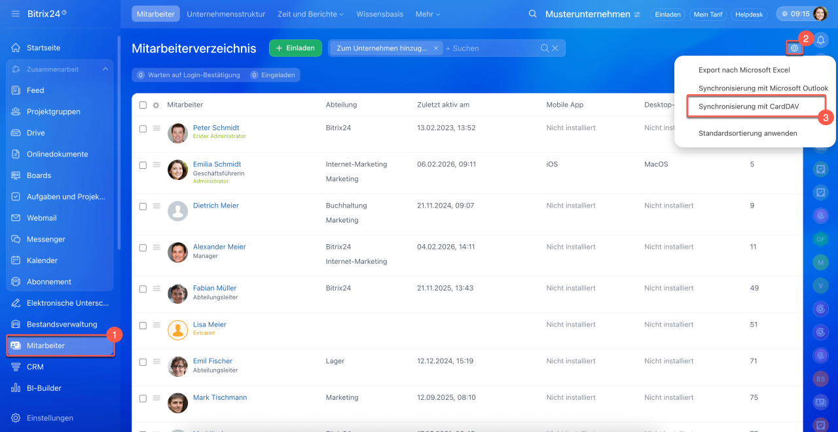Screen dimensions: 838x432
Task: Collapse the Zusammenarbeit sidebar section
Action: coord(105,69)
